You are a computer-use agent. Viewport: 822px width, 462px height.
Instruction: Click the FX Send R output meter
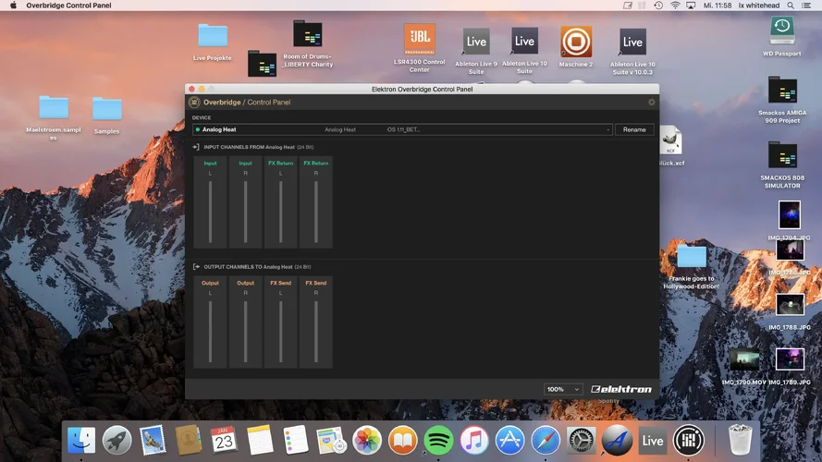click(315, 330)
